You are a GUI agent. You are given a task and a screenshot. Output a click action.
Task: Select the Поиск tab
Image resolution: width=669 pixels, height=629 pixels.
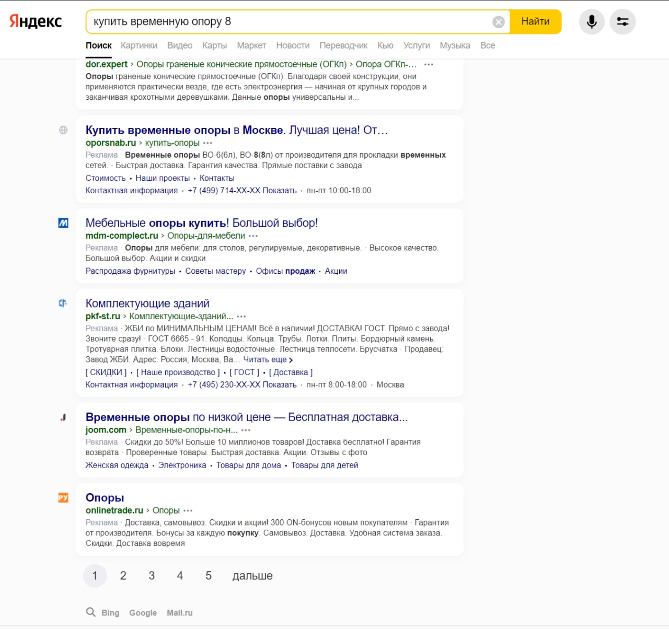98,45
